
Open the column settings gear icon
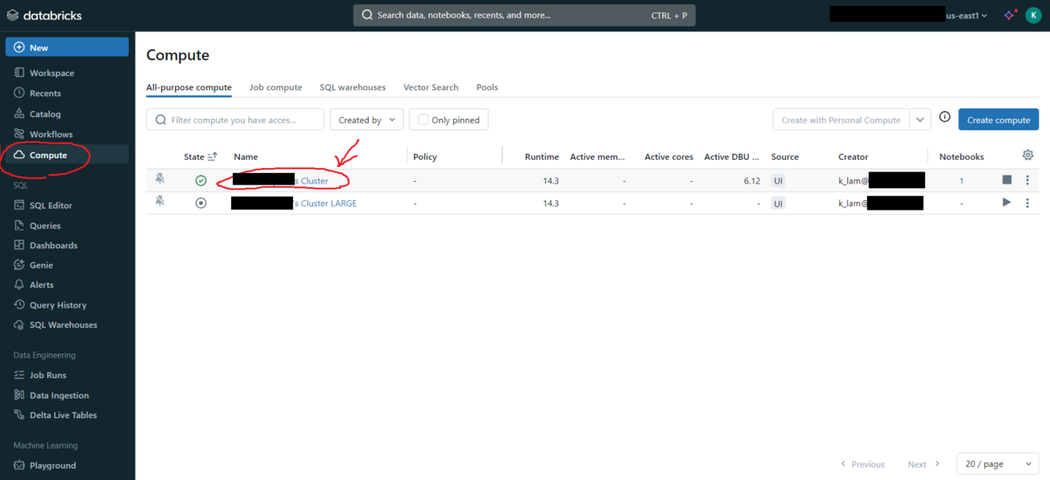point(1028,155)
